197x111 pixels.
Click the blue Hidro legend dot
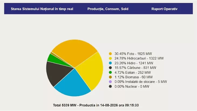[x=110, y=63]
